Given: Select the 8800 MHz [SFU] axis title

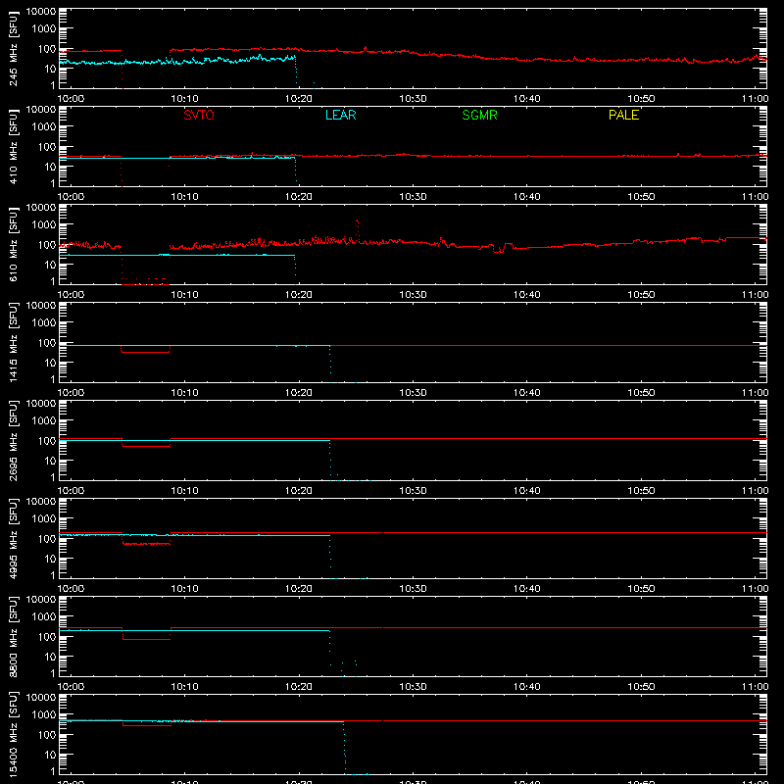Looking at the screenshot, I should coord(13,636).
